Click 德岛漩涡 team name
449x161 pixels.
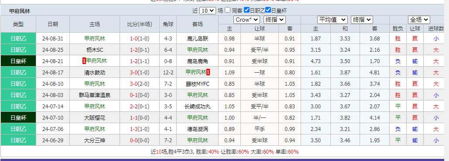[197, 129]
